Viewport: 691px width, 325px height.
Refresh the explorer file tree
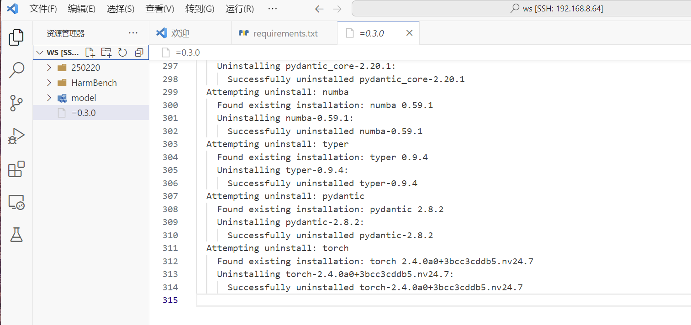point(122,52)
